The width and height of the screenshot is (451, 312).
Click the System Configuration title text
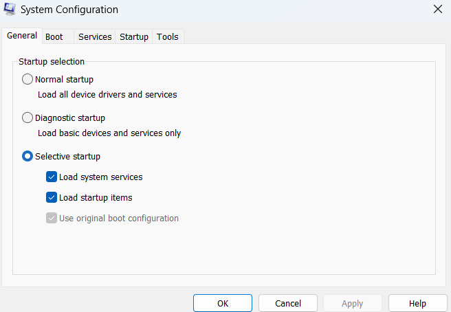click(71, 10)
